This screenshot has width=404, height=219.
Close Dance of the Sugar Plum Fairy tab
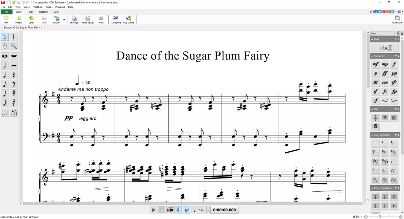(x=42, y=28)
